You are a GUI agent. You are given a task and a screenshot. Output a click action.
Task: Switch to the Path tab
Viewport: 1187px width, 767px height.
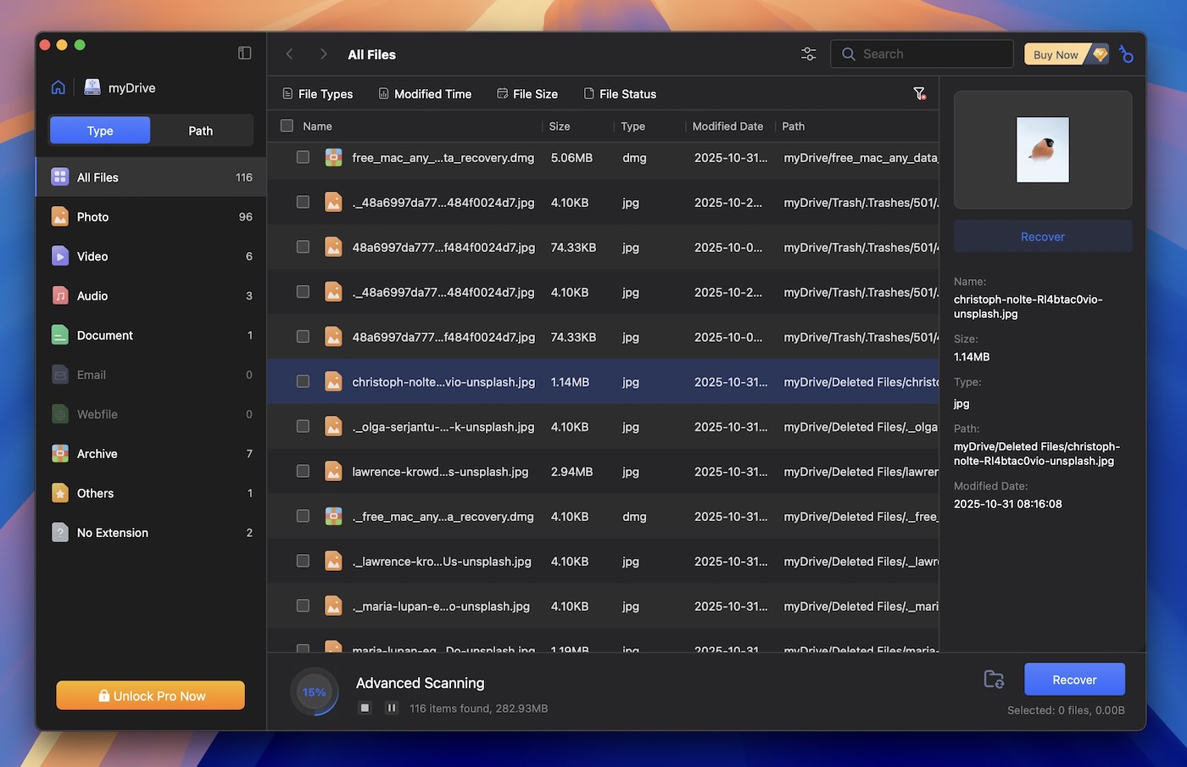(x=201, y=131)
